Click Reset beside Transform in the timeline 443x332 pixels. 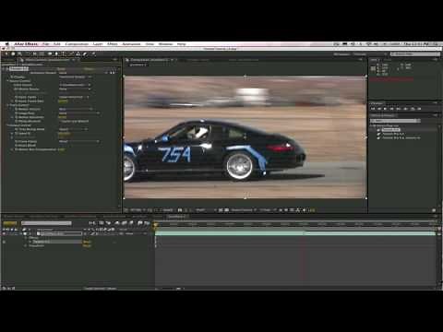tap(87, 246)
